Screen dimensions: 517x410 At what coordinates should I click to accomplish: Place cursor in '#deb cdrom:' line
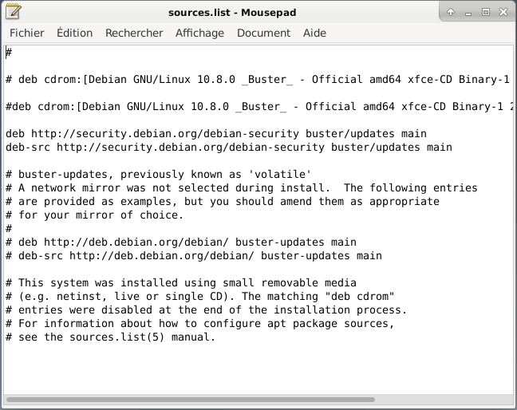pyautogui.click(x=259, y=106)
